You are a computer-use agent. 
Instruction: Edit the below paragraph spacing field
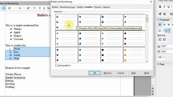tap(167, 51)
